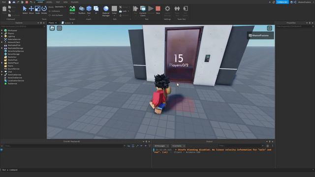
Task: Expand the ReplicatedStorage tree node
Action: [x=2, y=48]
